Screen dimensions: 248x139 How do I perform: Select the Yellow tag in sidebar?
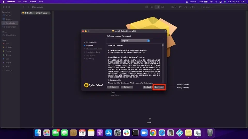pos(8,51)
